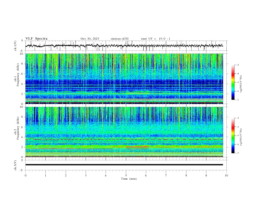Click the "station=ATH" header label

[119, 39]
